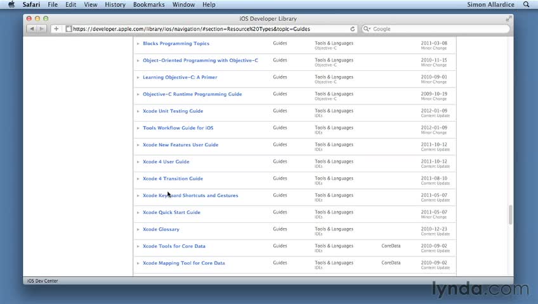Expand Xcode 4 Transition Guide row
Image resolution: width=538 pixels, height=304 pixels.
point(138,179)
